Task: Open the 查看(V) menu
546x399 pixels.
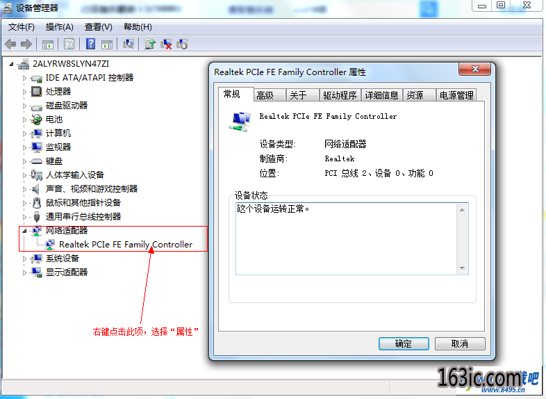Action: point(98,27)
